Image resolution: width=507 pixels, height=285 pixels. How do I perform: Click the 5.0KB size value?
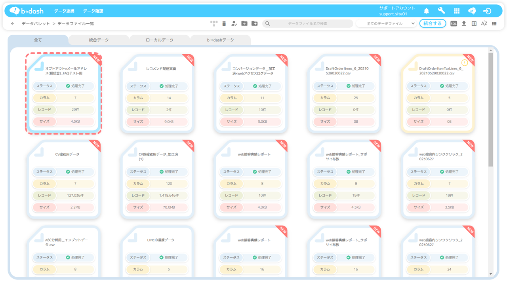[262, 122]
